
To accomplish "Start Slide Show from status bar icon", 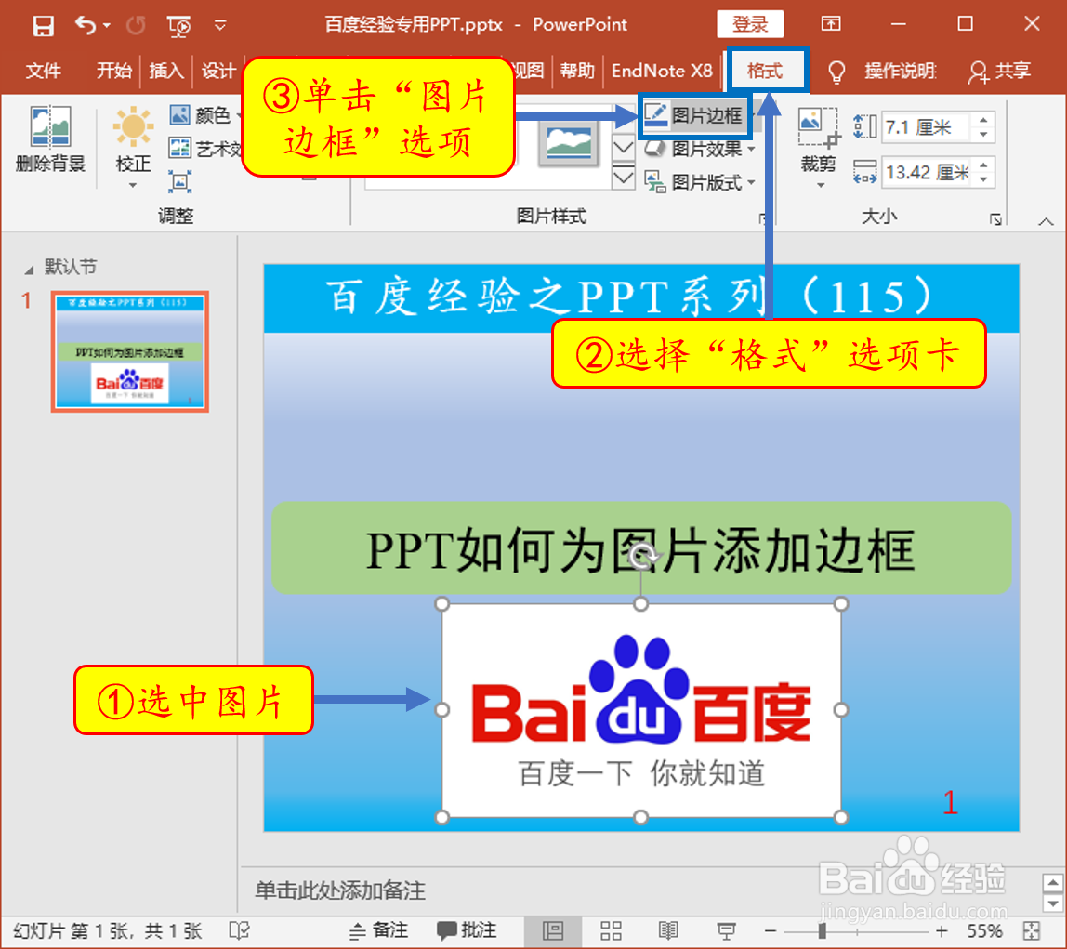I will [726, 930].
